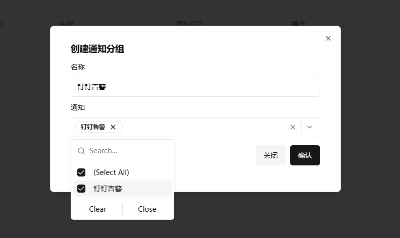Focus the Search... field in the dropdown
The width and height of the screenshot is (400, 238).
pos(129,151)
